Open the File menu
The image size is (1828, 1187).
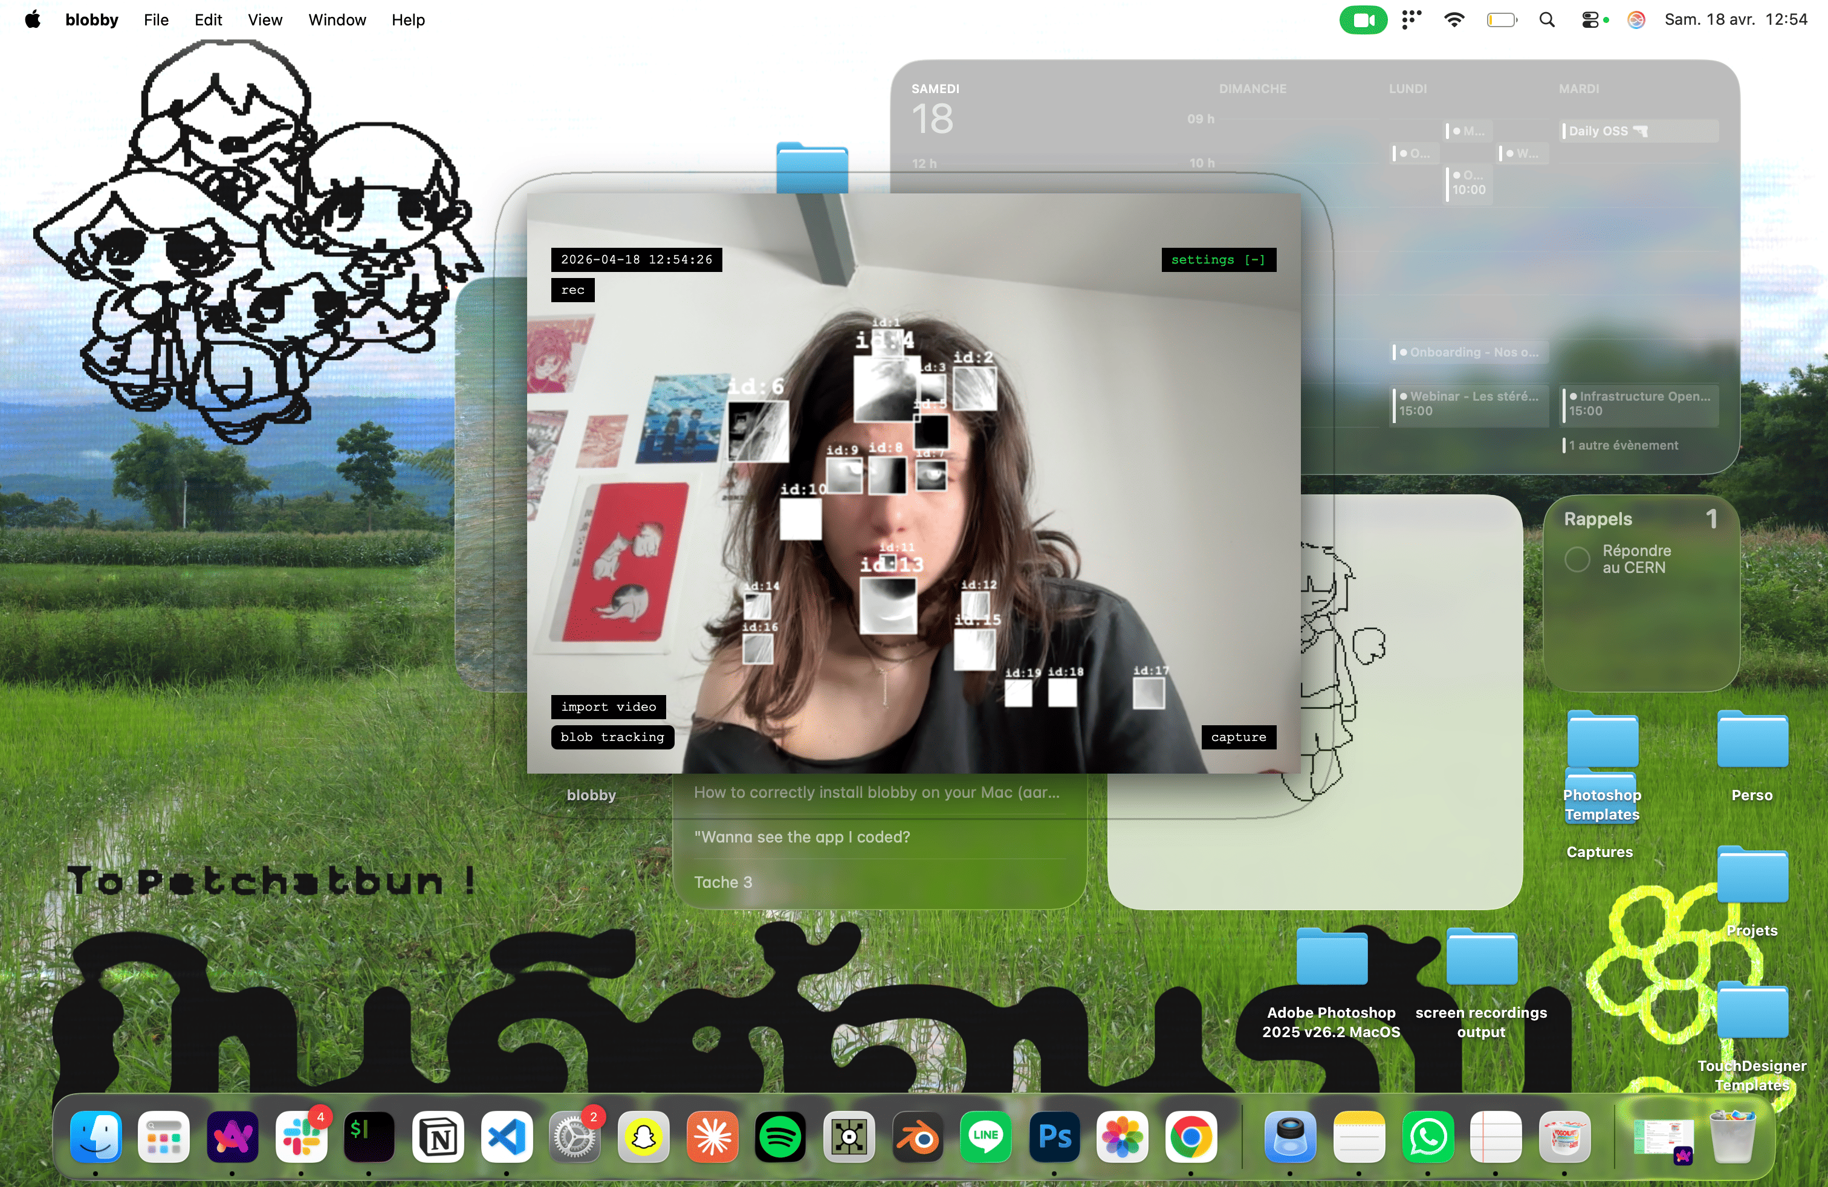[156, 20]
